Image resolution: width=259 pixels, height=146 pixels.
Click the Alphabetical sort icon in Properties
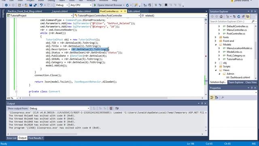click(x=217, y=98)
